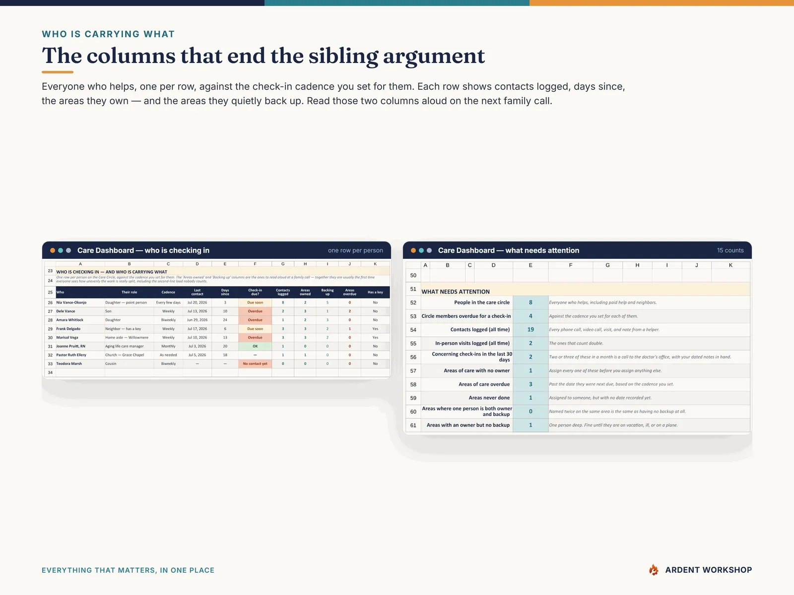This screenshot has width=794, height=595.
Task: Click row header 57 in attention sheet
Action: 413,371
